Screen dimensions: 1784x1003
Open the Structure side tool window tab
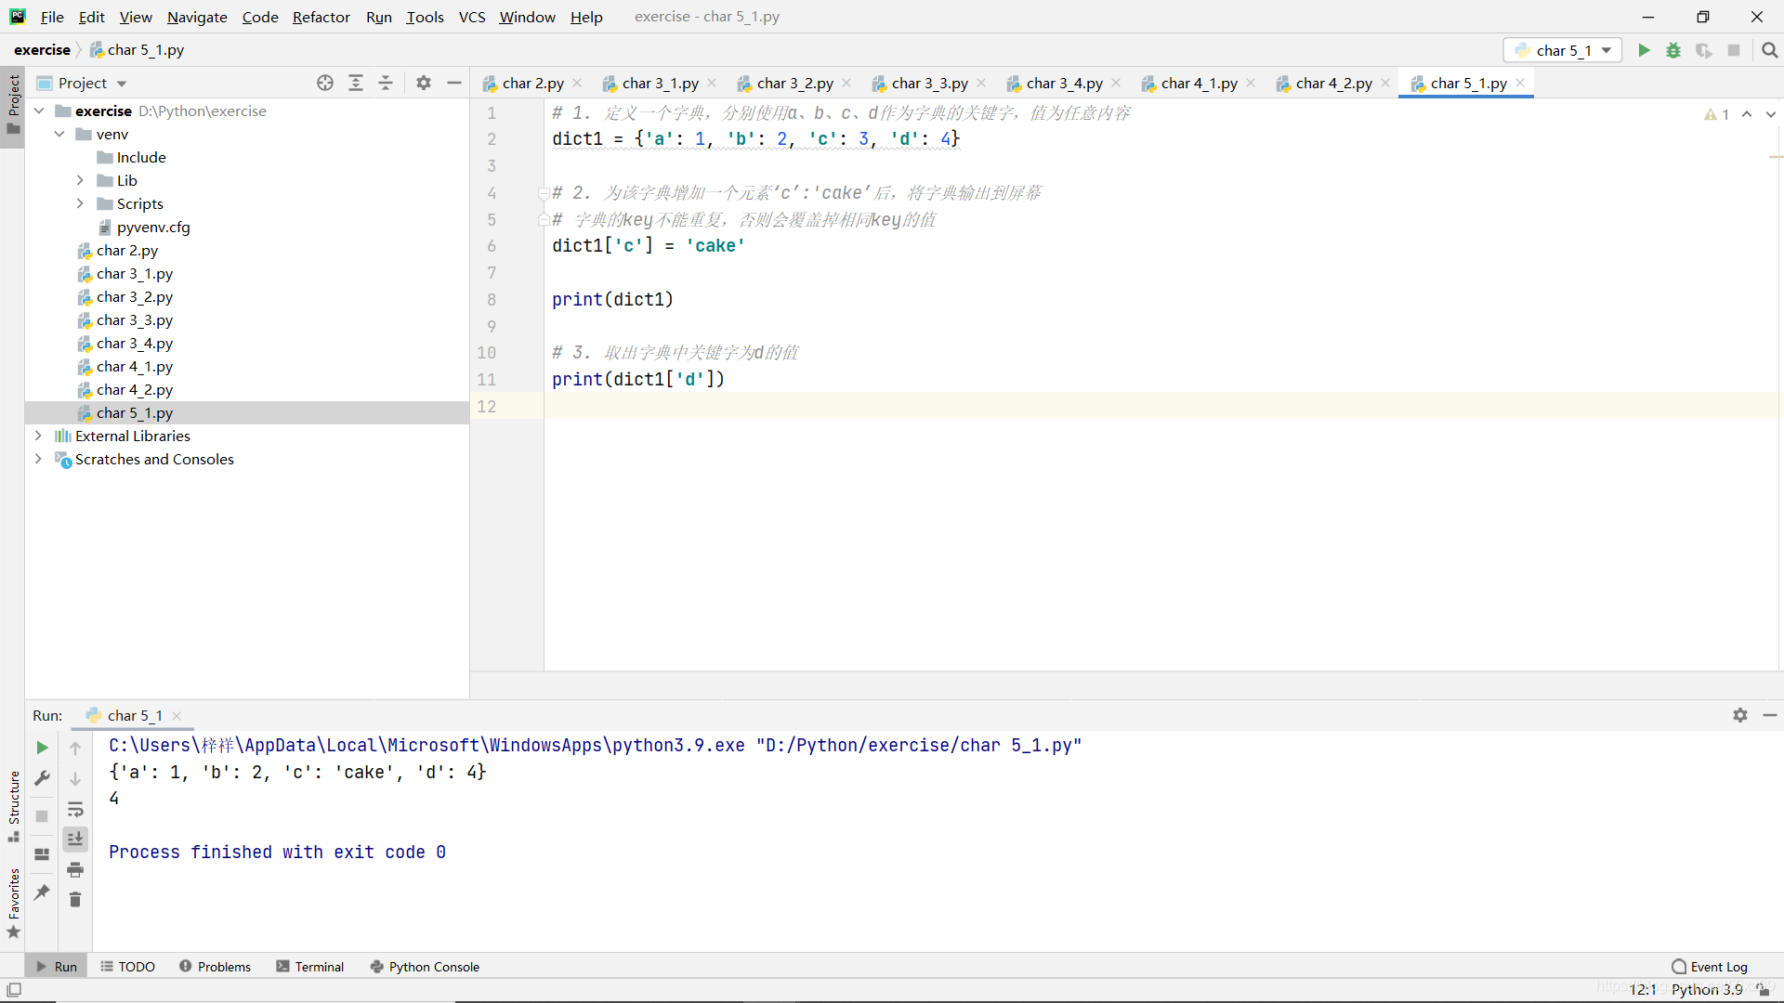coord(13,806)
